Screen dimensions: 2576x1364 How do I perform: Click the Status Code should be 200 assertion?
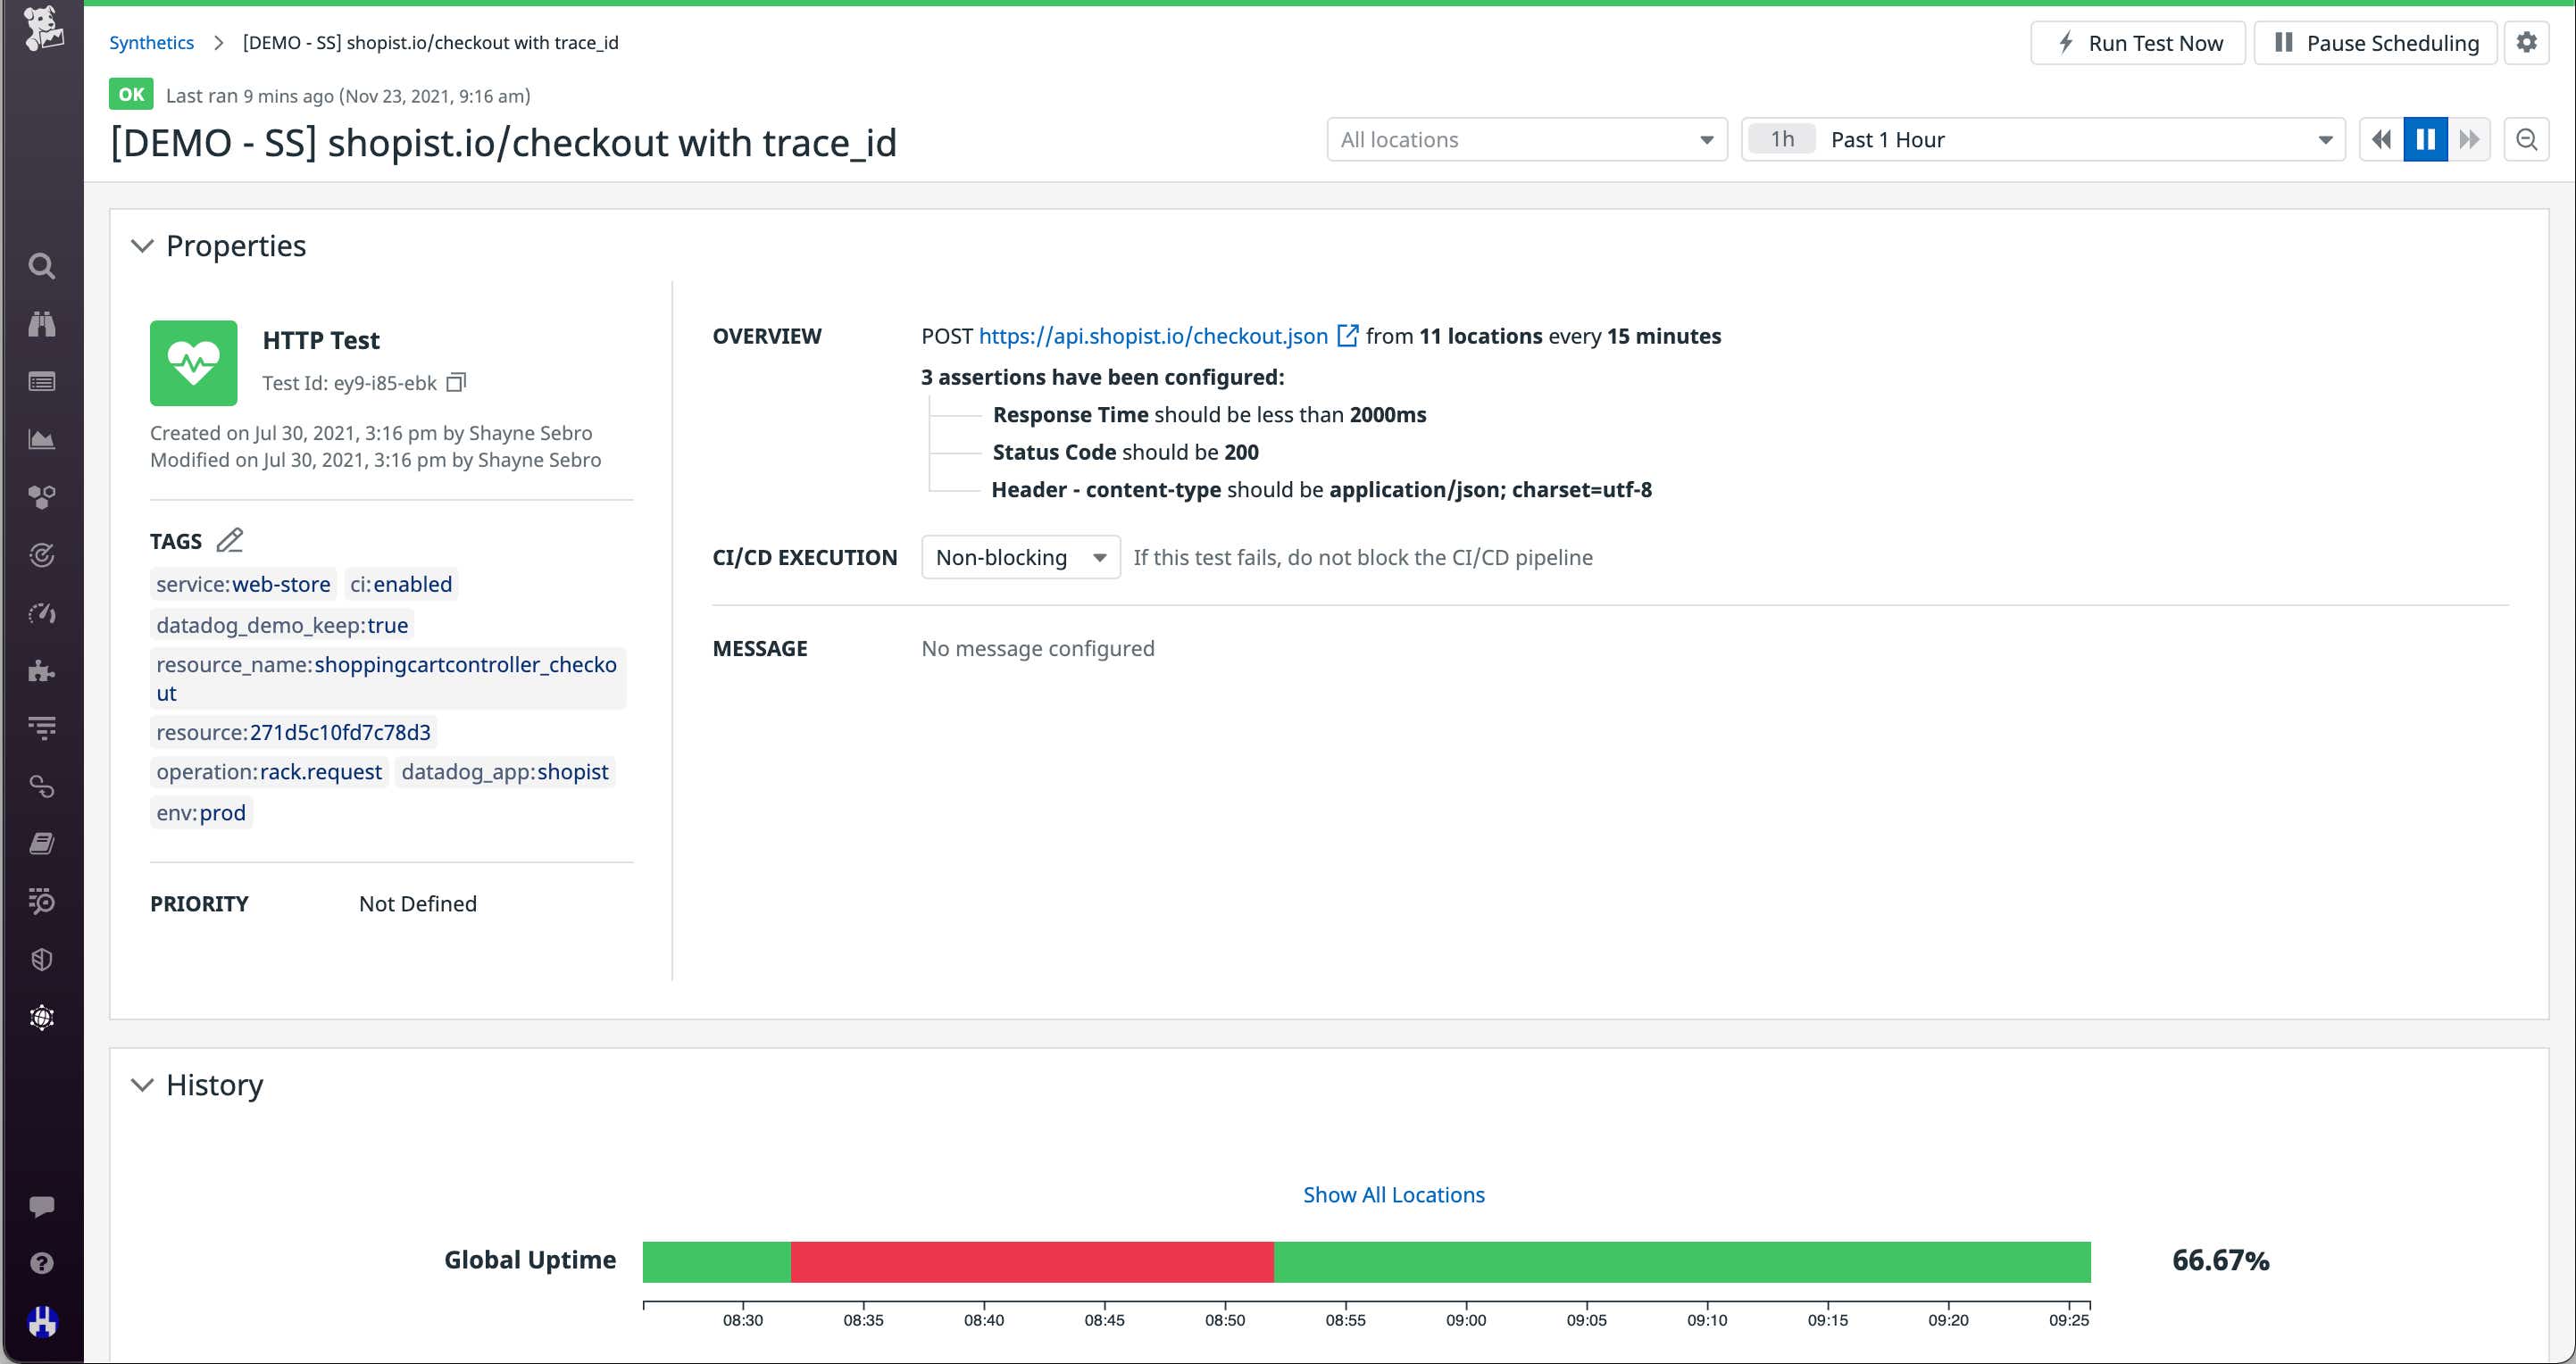point(1125,452)
